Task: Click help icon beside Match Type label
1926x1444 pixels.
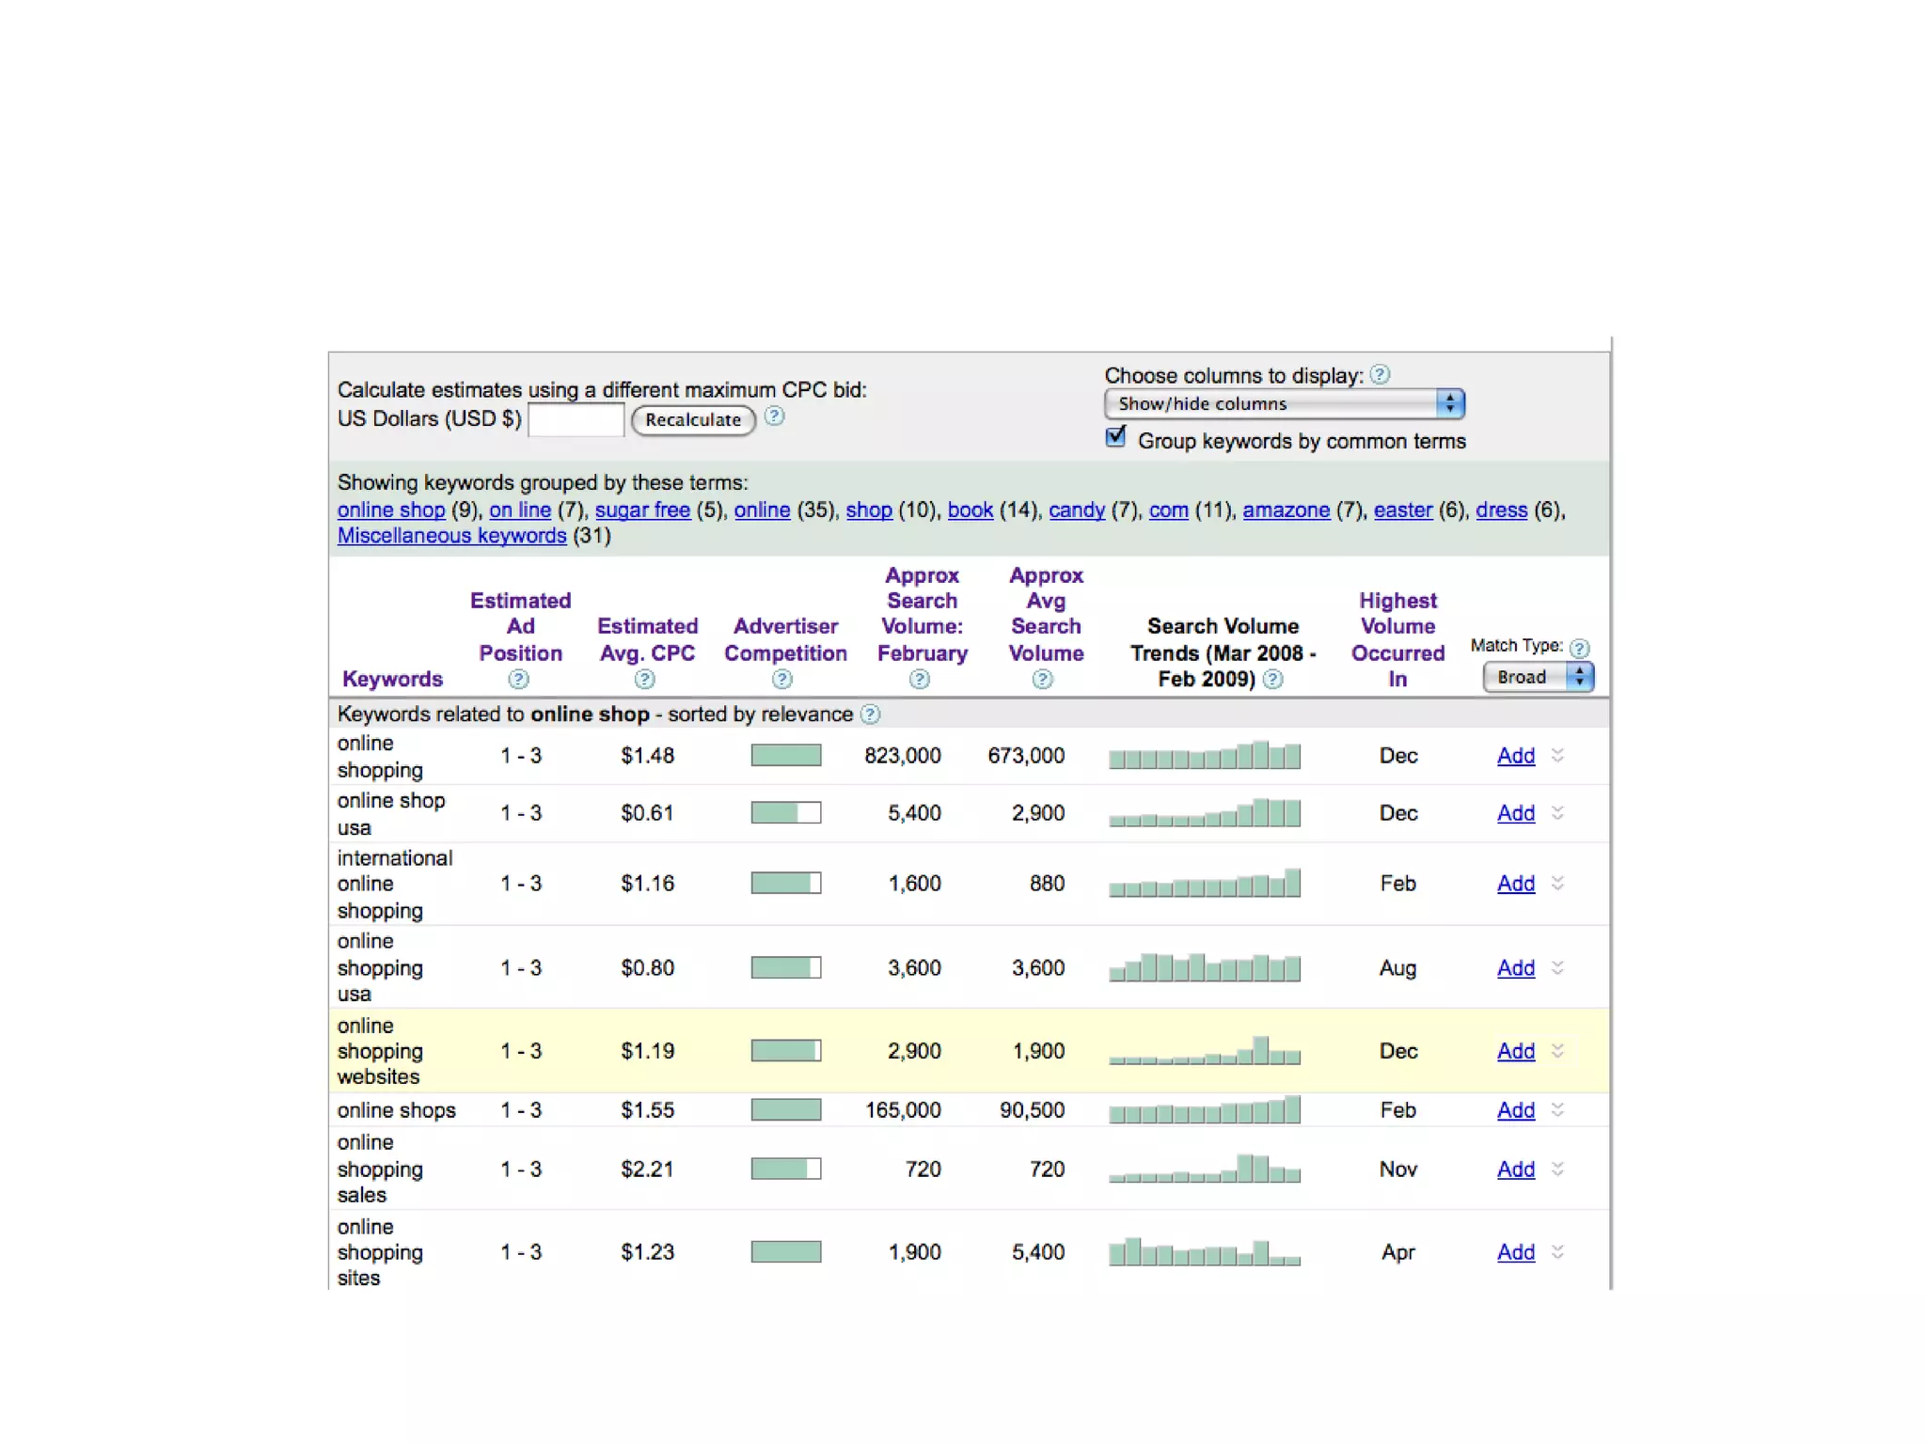Action: (x=1580, y=648)
